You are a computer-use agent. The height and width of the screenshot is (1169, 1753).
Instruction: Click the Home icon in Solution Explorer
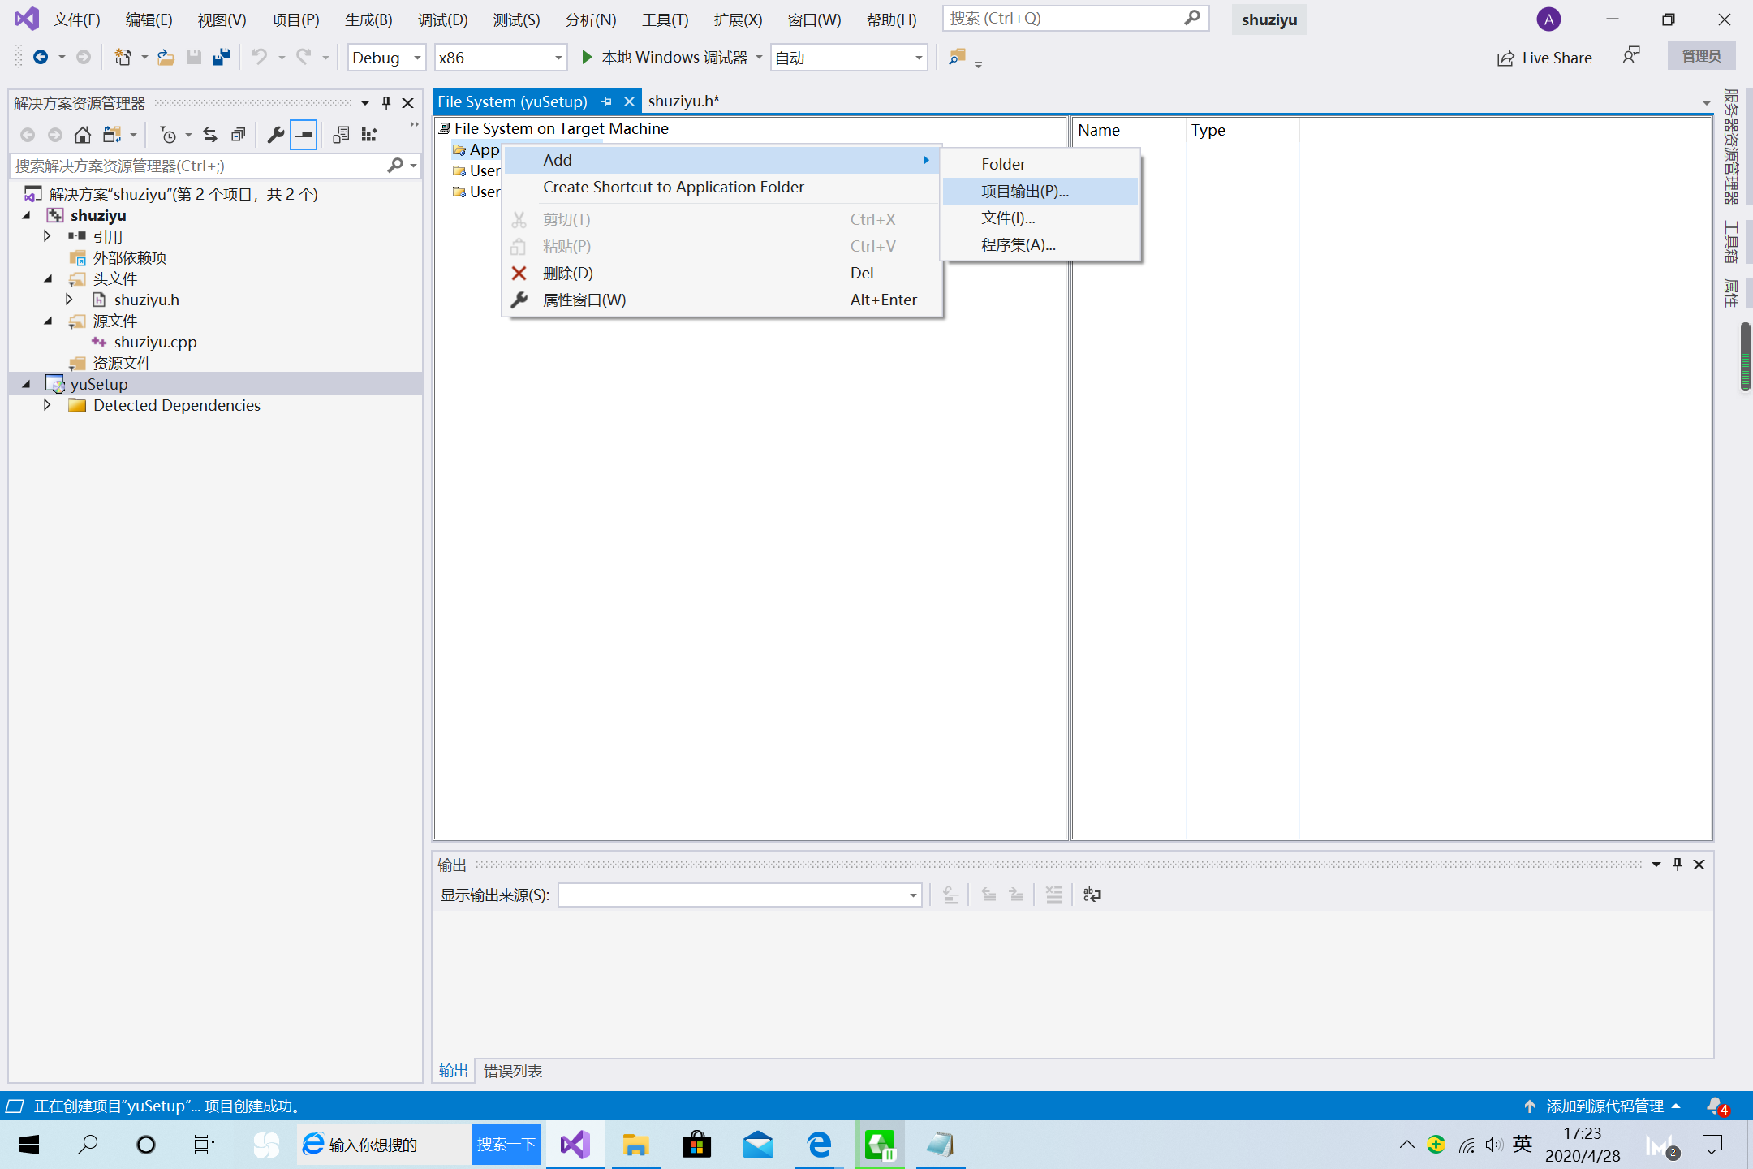coord(82,135)
